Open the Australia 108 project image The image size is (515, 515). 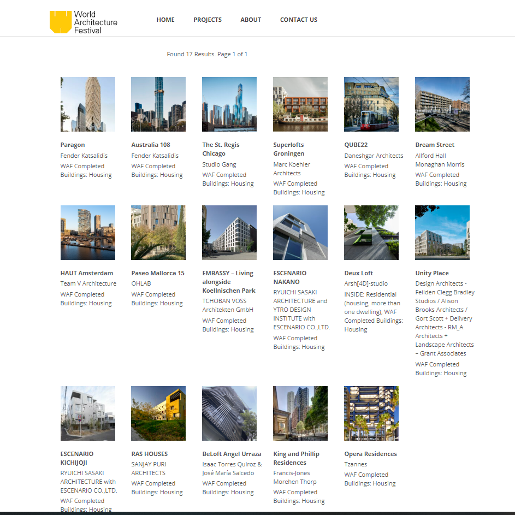158,104
